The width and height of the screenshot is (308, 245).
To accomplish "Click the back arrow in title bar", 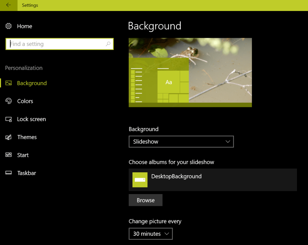I will pos(8,5).
